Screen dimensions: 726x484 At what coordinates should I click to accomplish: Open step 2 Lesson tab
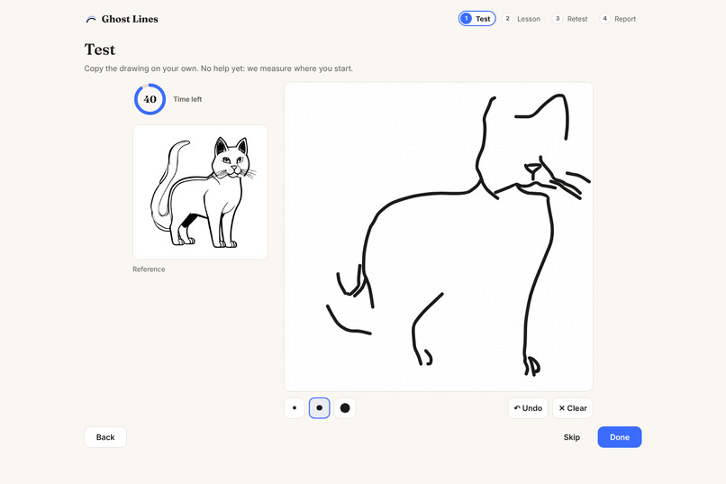(522, 19)
